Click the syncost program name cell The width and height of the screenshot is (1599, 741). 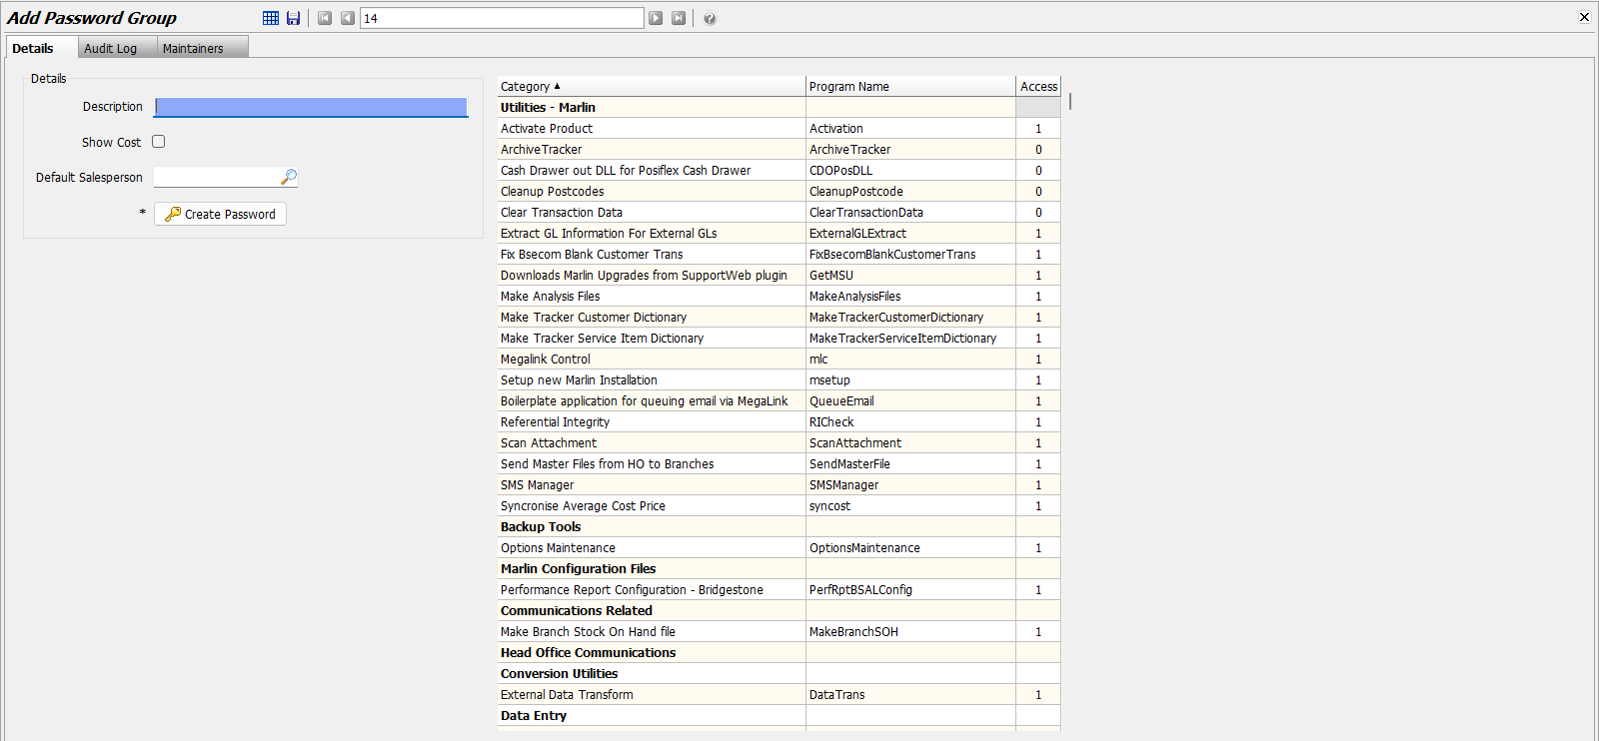[x=910, y=505]
